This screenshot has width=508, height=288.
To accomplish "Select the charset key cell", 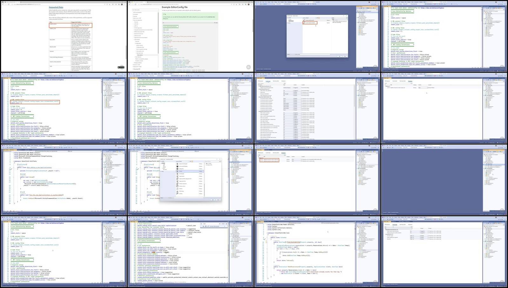I will tap(60, 54).
